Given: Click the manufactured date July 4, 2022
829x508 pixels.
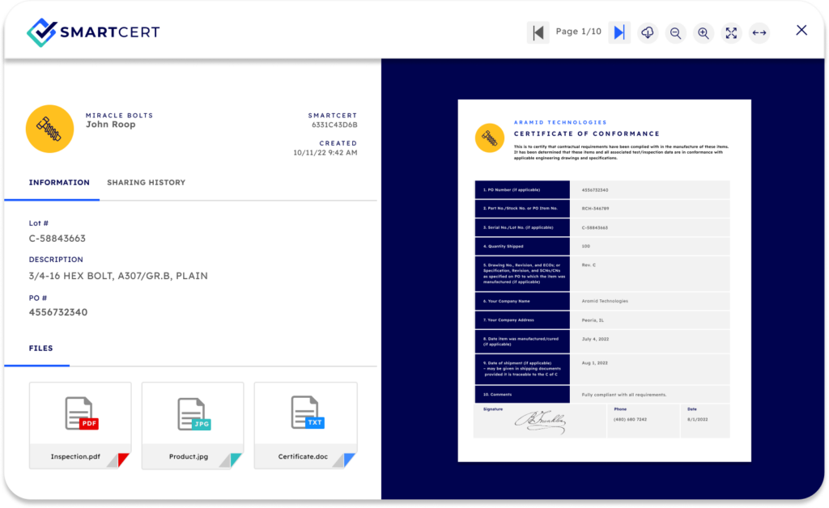Looking at the screenshot, I should [595, 340].
